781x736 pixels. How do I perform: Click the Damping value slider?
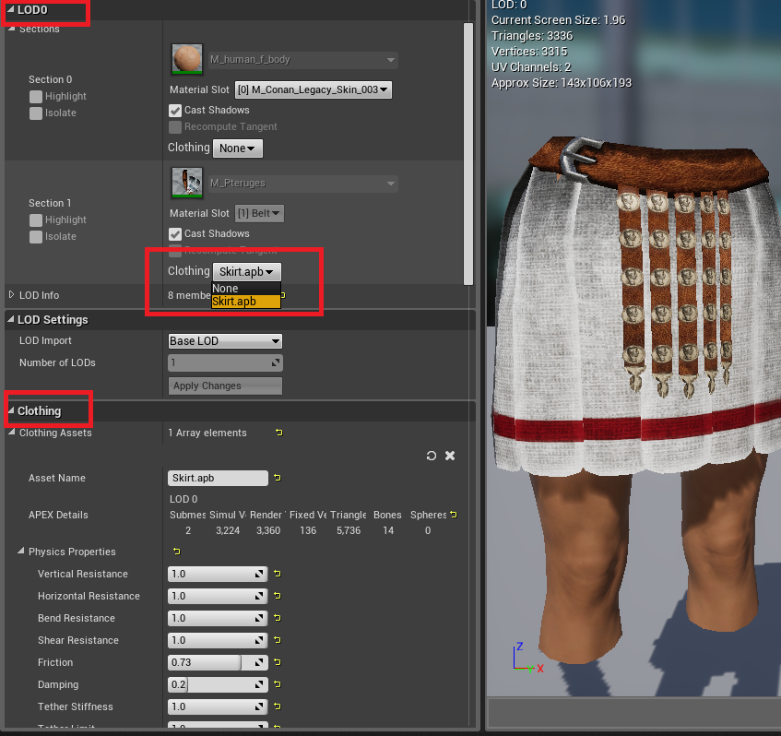pos(218,684)
